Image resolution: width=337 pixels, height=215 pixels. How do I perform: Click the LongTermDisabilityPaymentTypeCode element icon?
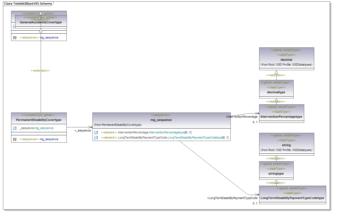tap(96, 138)
